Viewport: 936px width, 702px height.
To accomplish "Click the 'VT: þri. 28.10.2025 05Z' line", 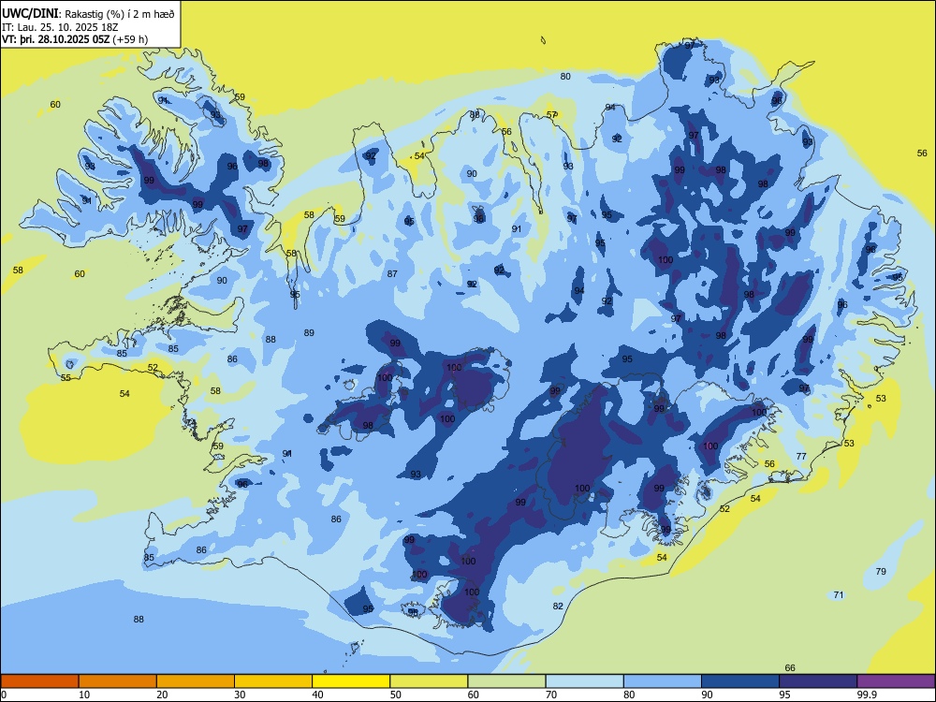I will (x=55, y=39).
